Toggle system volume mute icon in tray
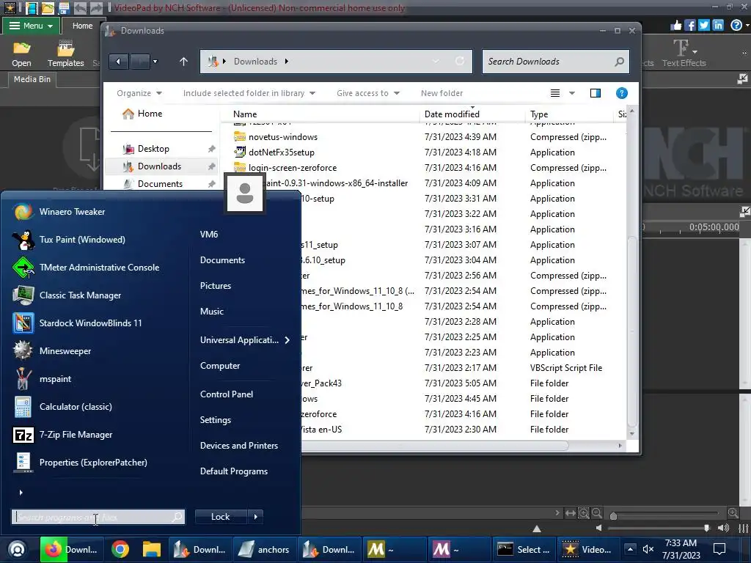This screenshot has height=563, width=751. pyautogui.click(x=648, y=549)
